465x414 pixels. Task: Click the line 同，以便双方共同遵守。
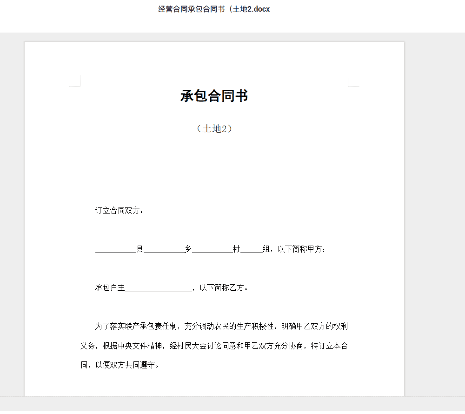(120, 365)
